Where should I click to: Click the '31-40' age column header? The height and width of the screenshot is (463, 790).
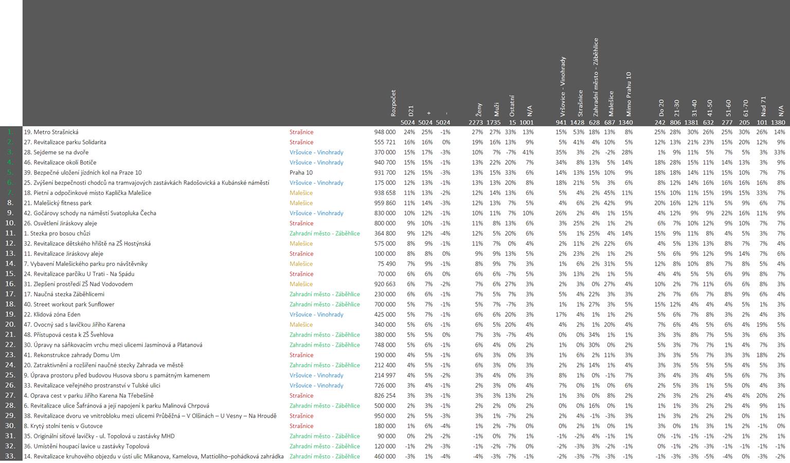coord(694,108)
